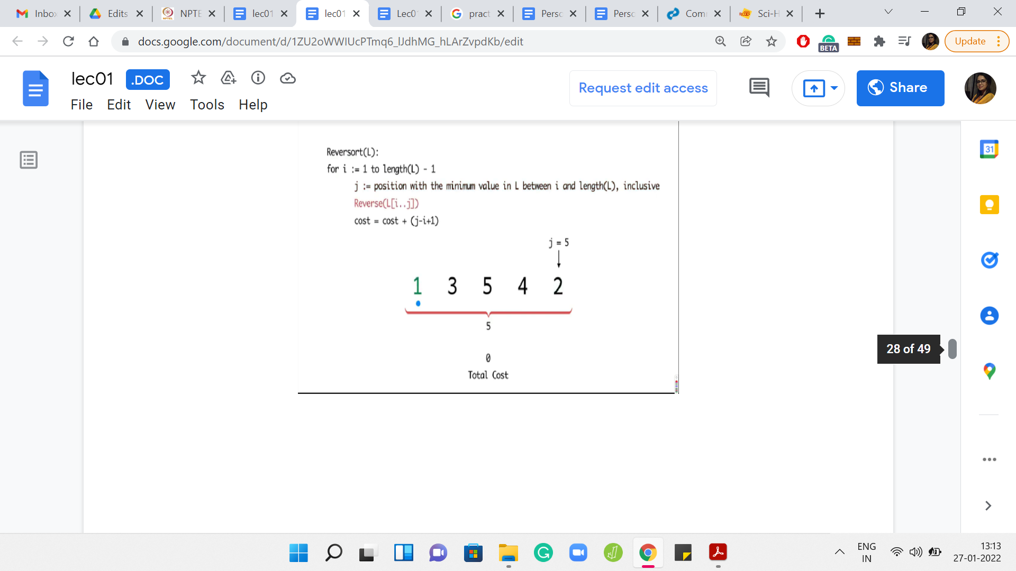Click the Add to Drive icon
Image resolution: width=1016 pixels, height=571 pixels.
(x=228, y=78)
